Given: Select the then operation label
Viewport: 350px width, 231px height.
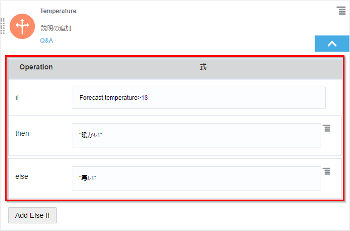Looking at the screenshot, I should point(22,134).
